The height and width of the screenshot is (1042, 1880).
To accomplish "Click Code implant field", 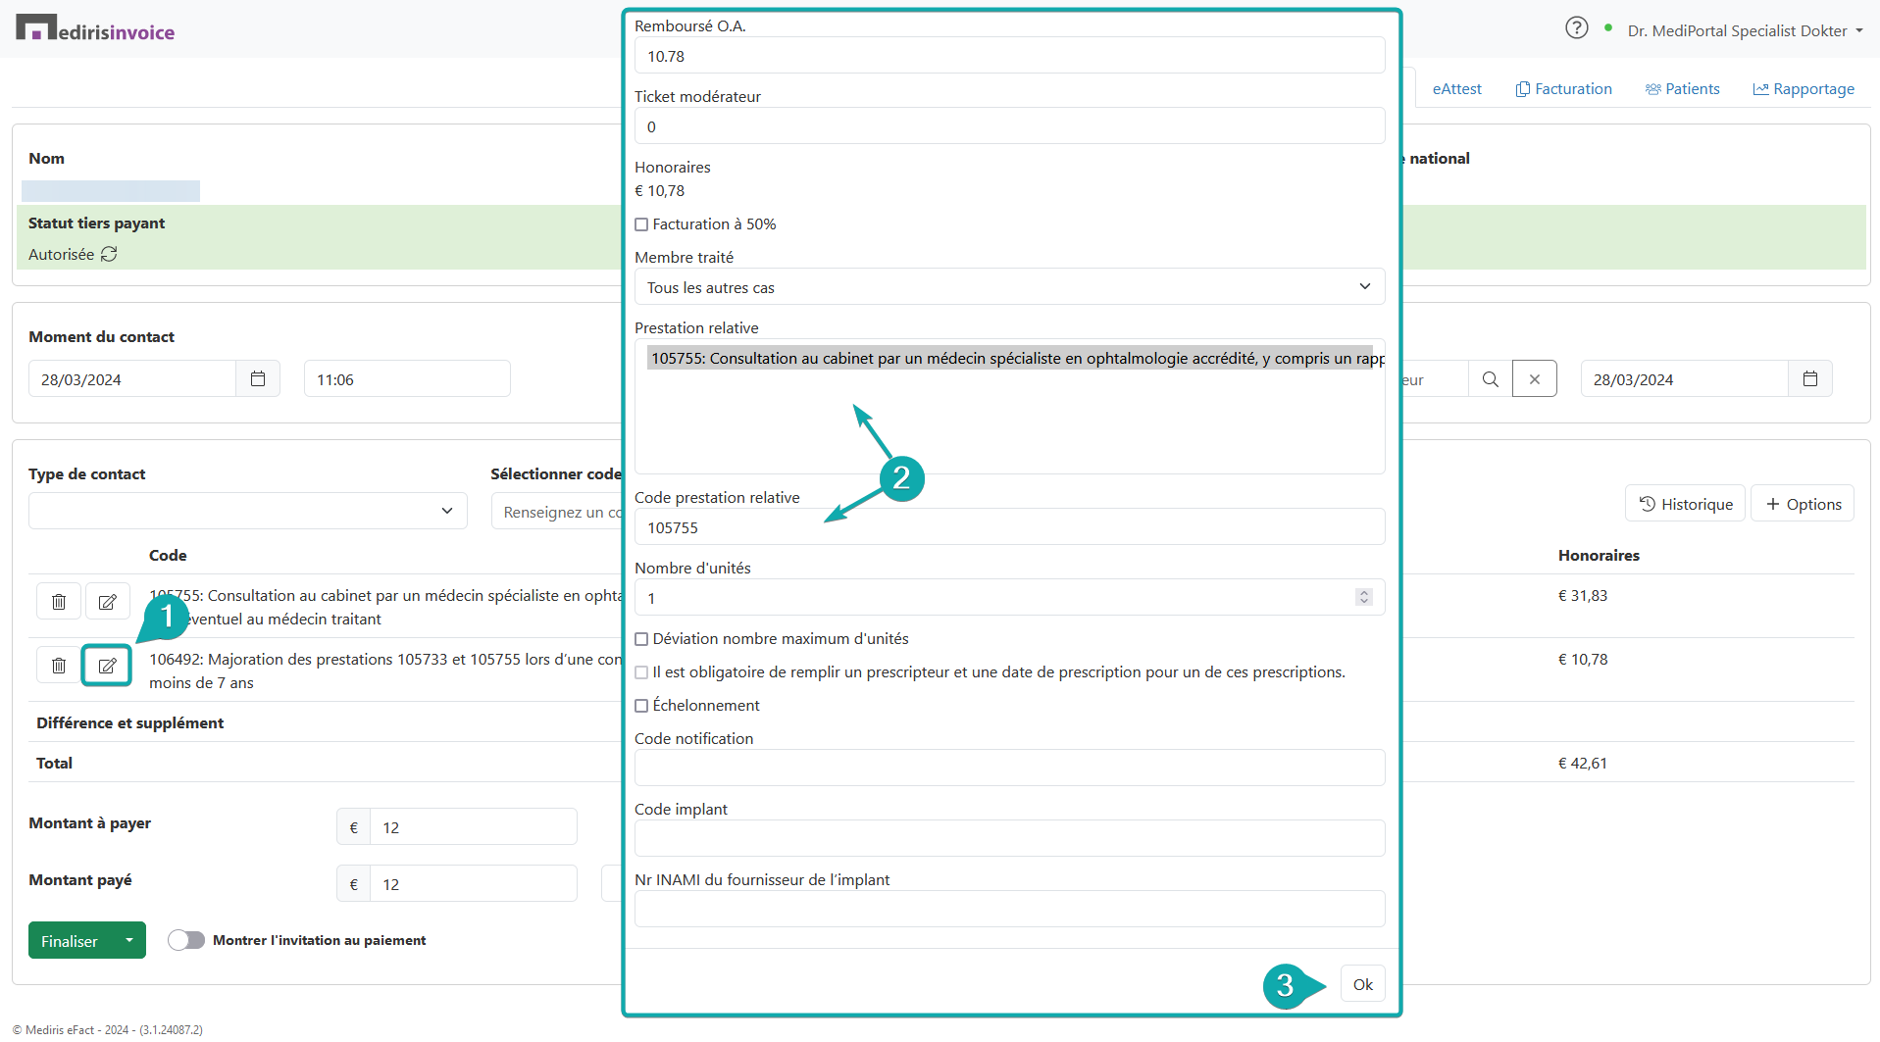I will point(1010,838).
